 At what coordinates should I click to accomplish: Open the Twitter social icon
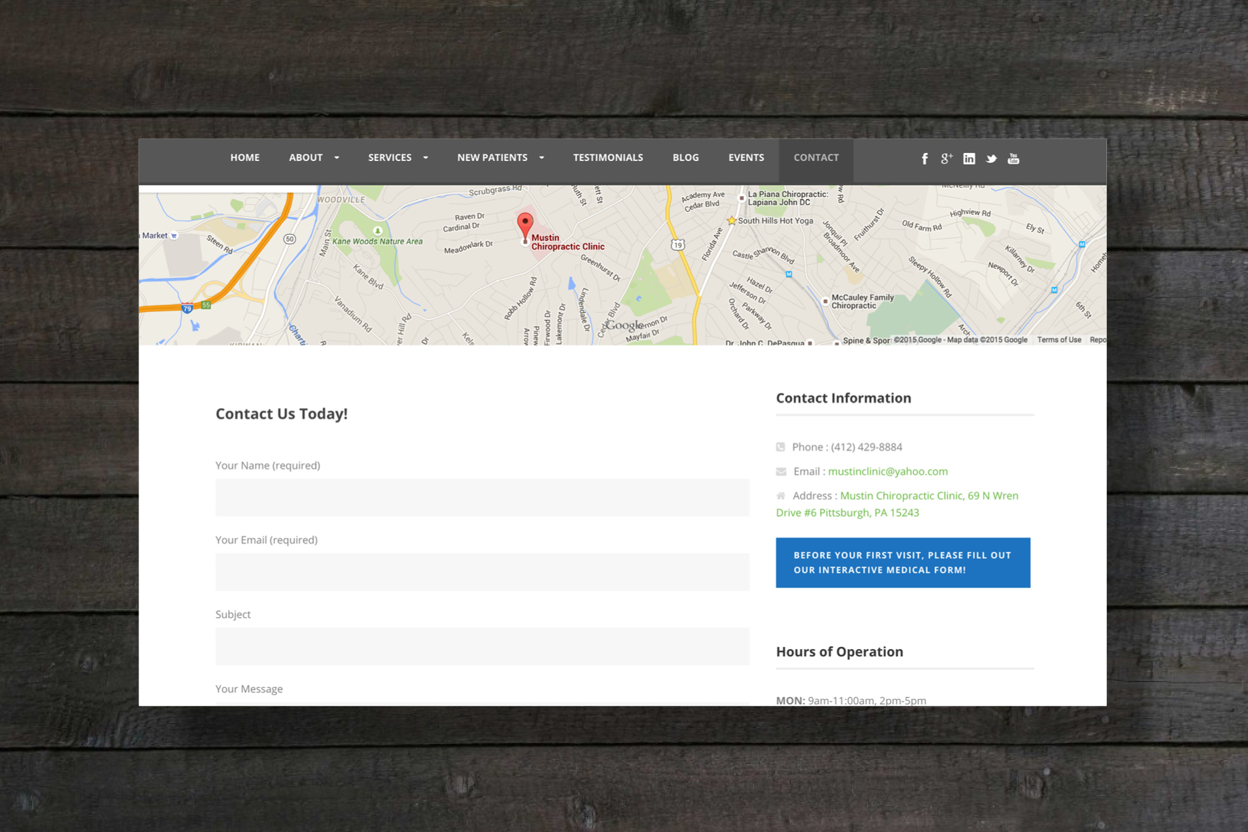click(991, 158)
